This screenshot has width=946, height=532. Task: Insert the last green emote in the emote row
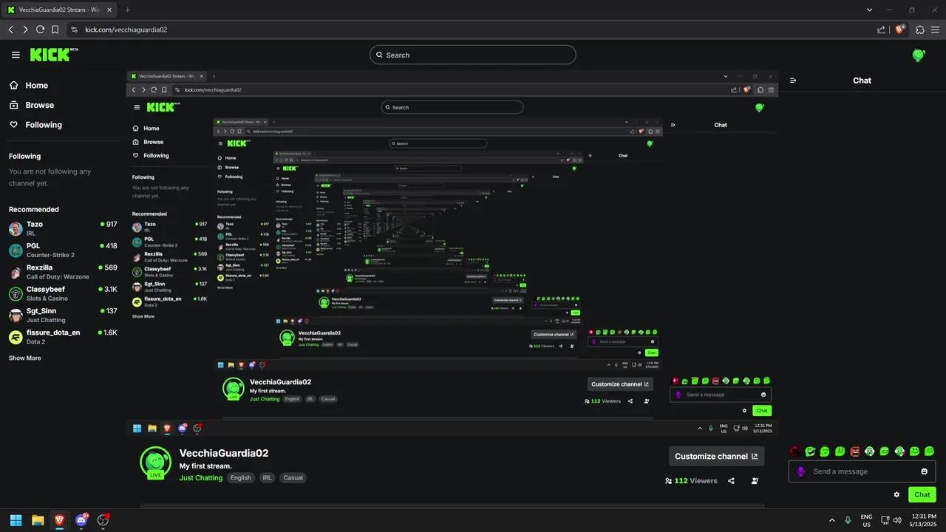point(929,451)
